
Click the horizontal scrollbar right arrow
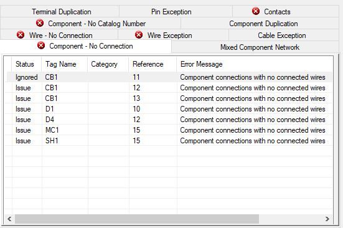(x=327, y=219)
